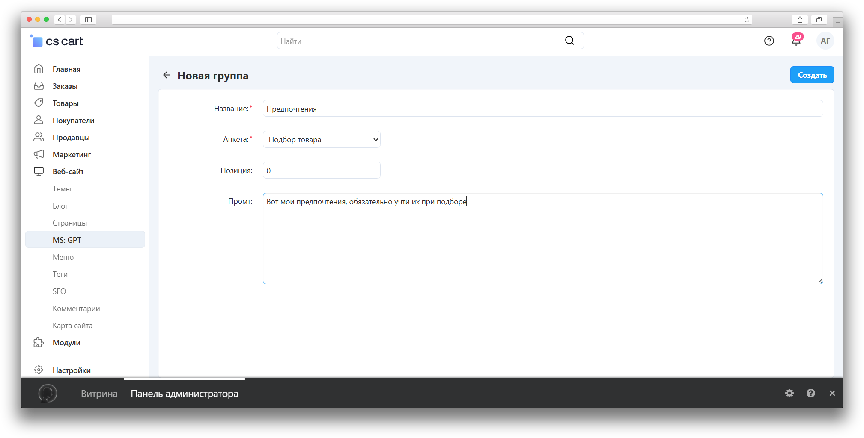Close the bottom admin panel bar

coord(832,393)
